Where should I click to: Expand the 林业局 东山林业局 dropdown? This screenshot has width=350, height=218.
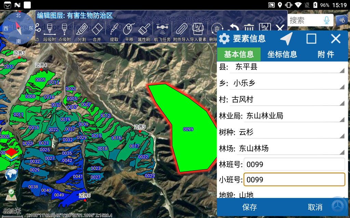click(282, 116)
